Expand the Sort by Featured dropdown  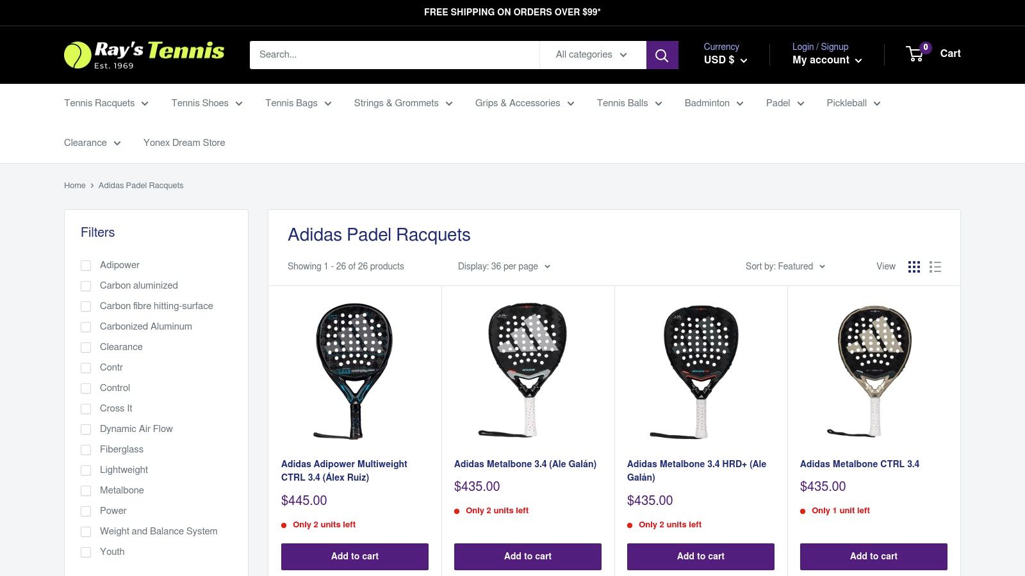coord(785,267)
